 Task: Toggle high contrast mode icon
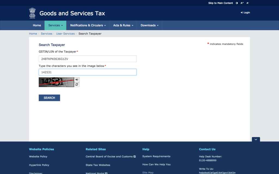point(236,3)
